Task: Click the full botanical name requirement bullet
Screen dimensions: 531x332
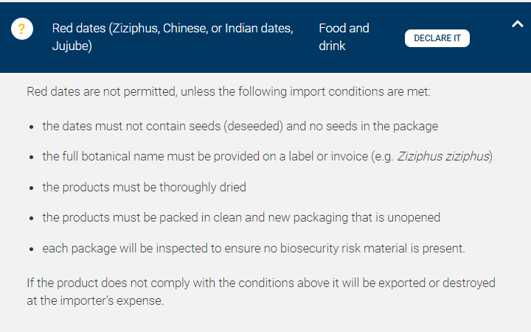Action: pyautogui.click(x=267, y=157)
